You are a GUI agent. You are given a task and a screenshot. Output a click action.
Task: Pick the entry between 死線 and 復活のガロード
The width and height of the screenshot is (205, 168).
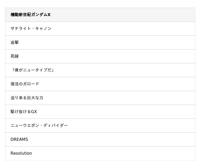point(32,70)
